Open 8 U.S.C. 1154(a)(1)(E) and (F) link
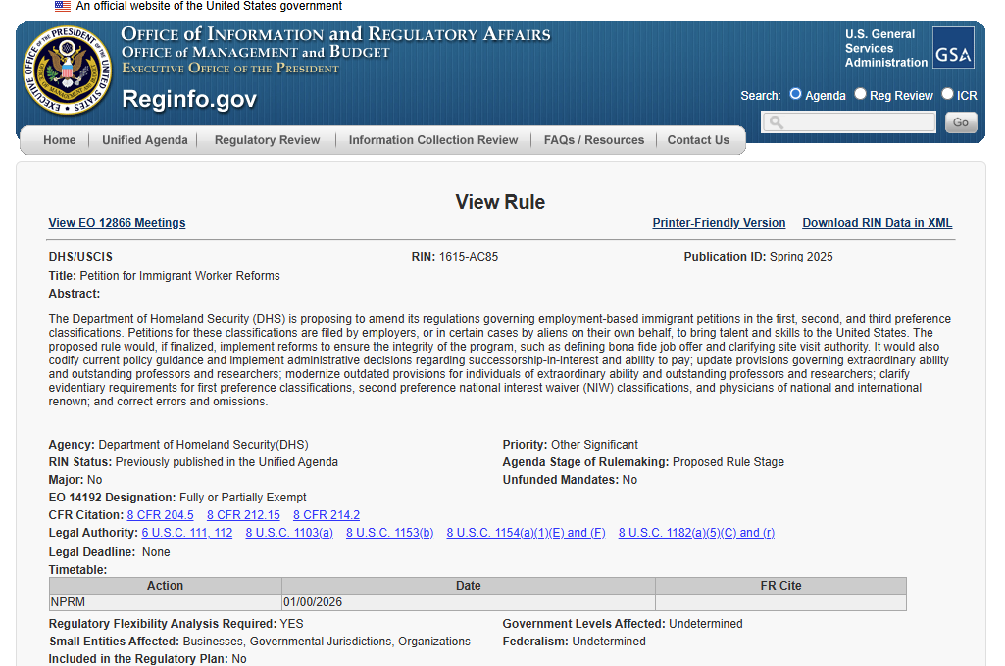The width and height of the screenshot is (1005, 666). click(x=527, y=533)
